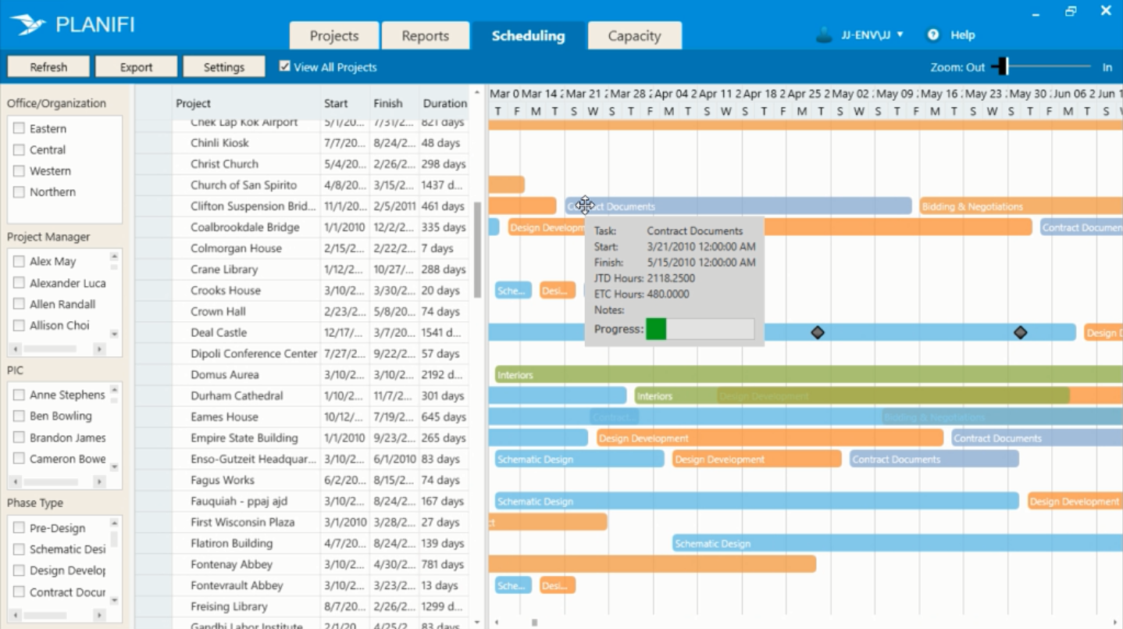Click the project grid vertical scrollbar thumb

[477, 249]
